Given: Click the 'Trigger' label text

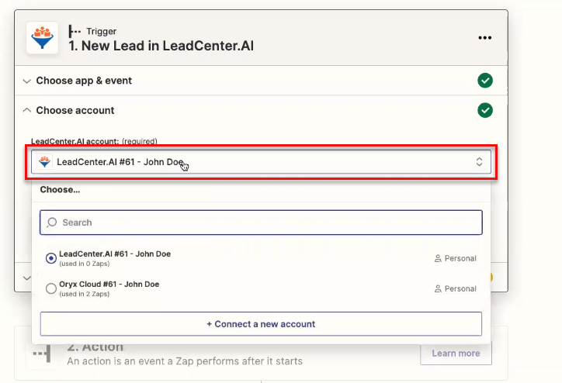Looking at the screenshot, I should [102, 32].
